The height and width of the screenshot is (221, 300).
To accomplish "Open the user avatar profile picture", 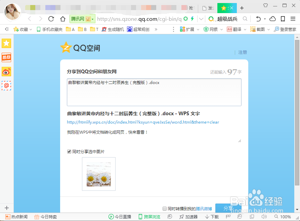I will 13,11.
